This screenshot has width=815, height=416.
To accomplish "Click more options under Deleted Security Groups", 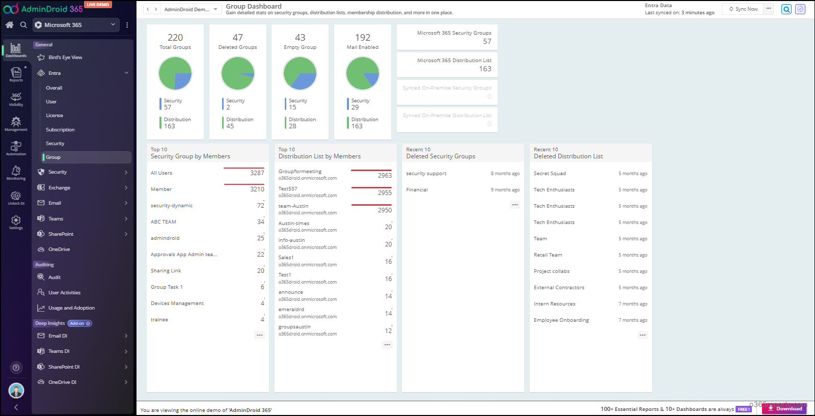I will coord(515,205).
